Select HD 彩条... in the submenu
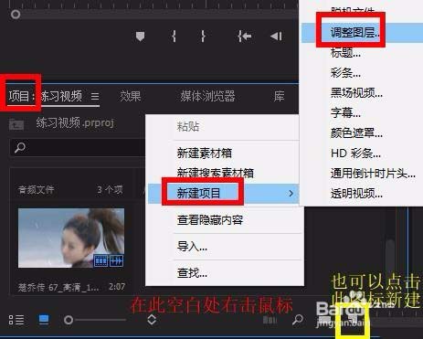Image resolution: width=423 pixels, height=339 pixels. point(355,154)
